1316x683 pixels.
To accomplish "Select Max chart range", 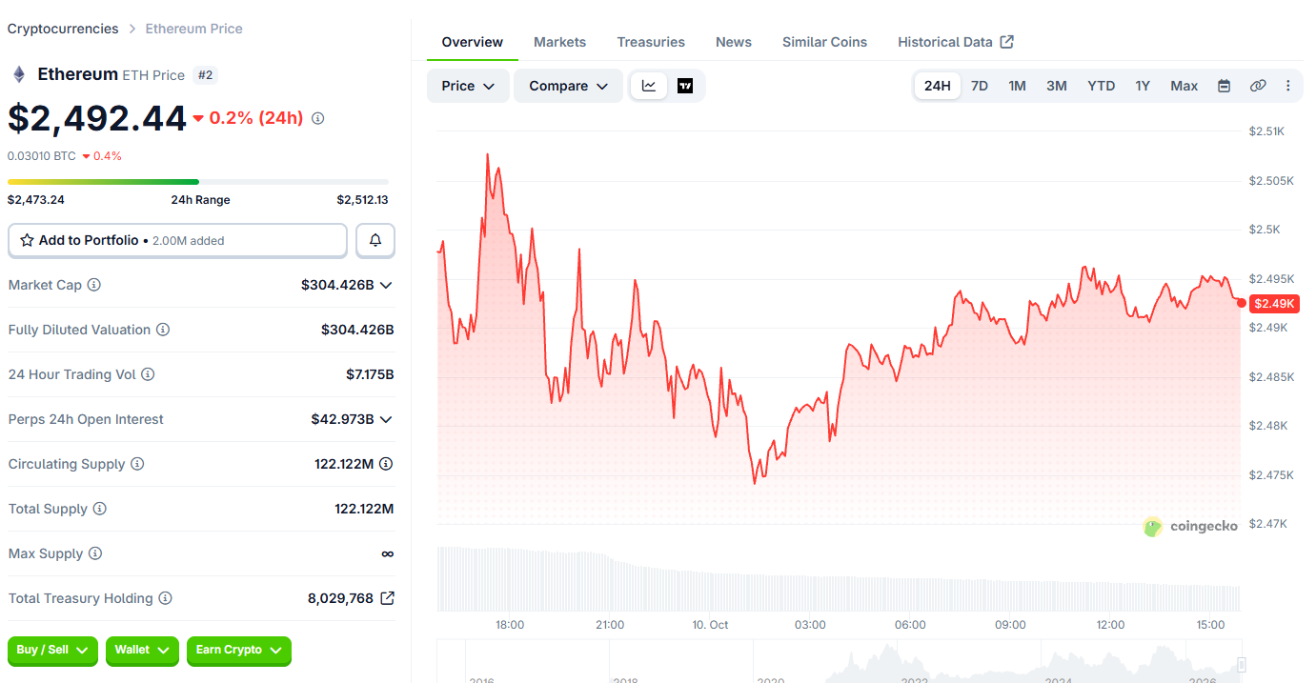I will (x=1184, y=86).
